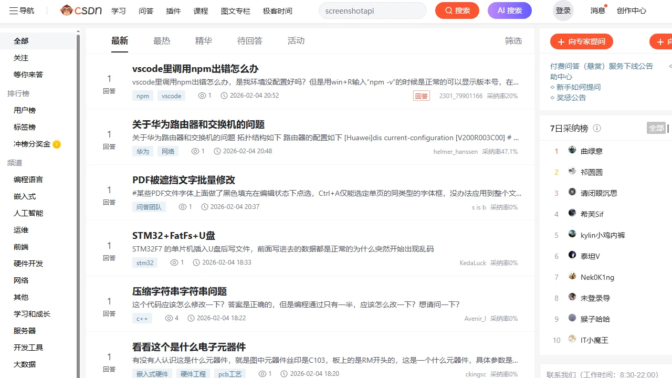This screenshot has width=672, height=378.
Task: Click the info icon beside 7日采纳榜
Action: pos(597,128)
